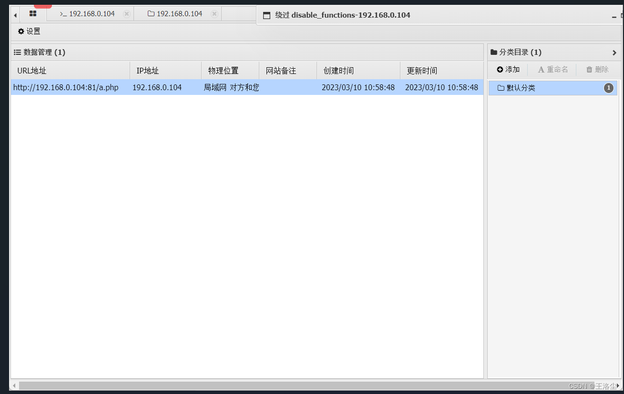Sort by the IP地址 column header
Image resolution: width=624 pixels, height=394 pixels.
click(x=166, y=71)
